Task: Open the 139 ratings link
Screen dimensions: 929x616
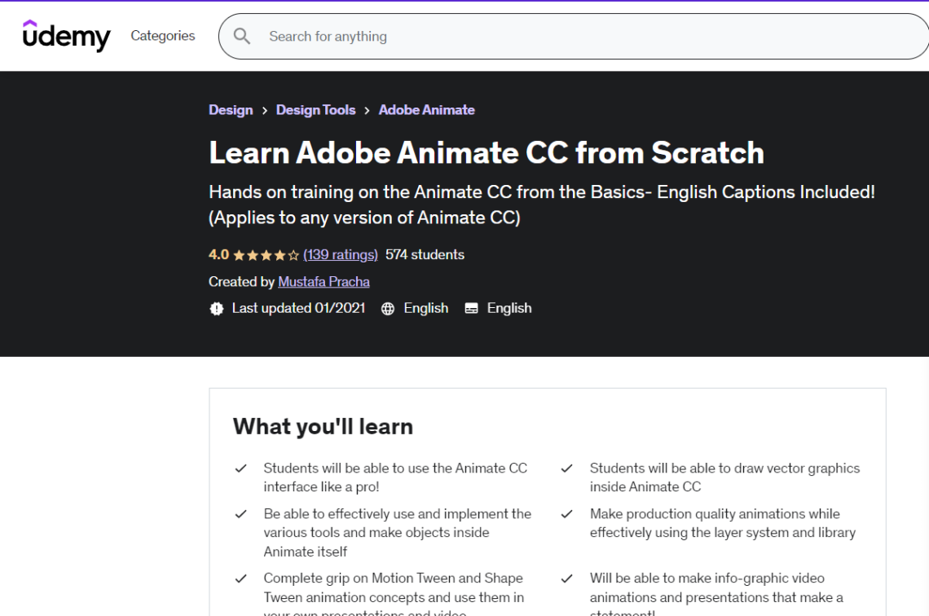Action: 340,254
